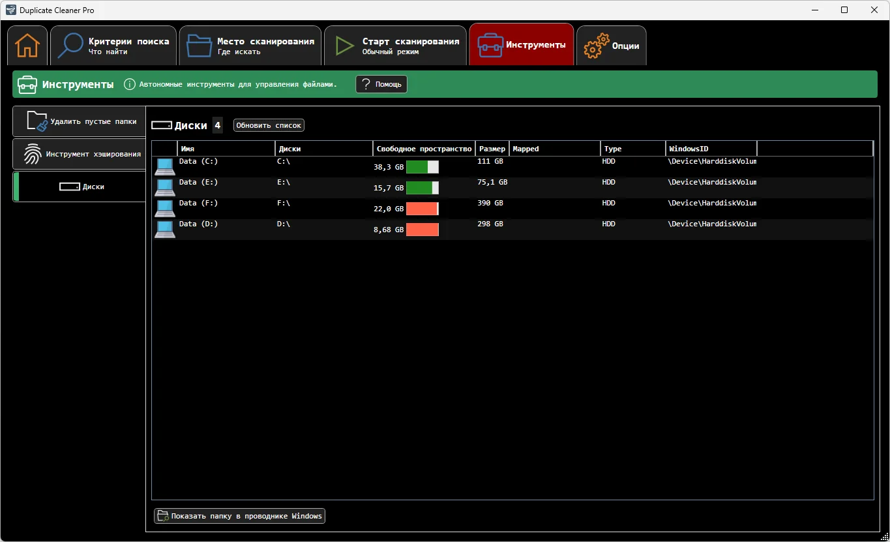Click the Имя column header
This screenshot has height=542, width=890.
click(225, 149)
